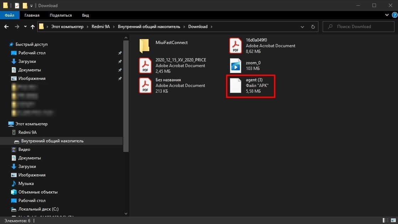
Task: Switch to details view in status bar
Action: [x=386, y=220]
